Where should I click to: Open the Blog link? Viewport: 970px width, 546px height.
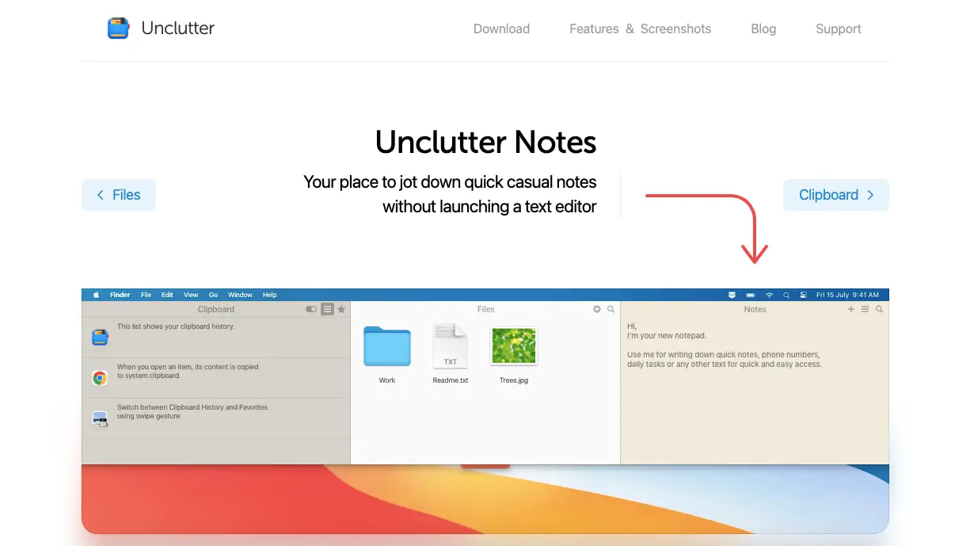[763, 29]
